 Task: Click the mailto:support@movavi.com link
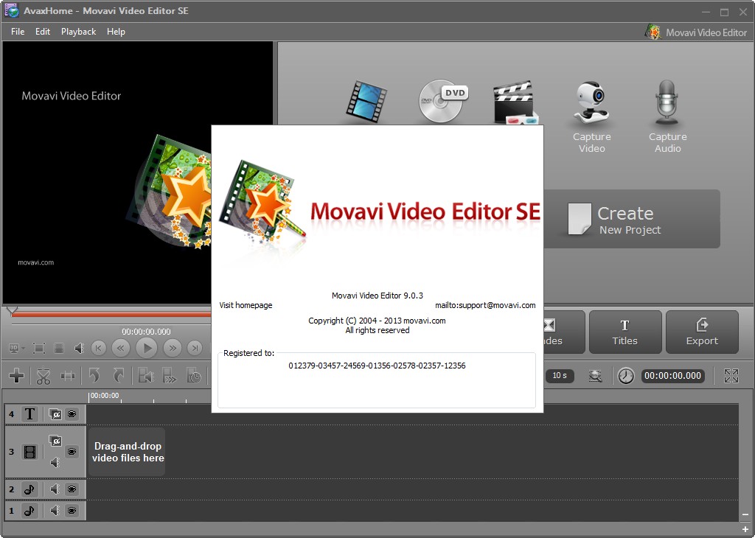[x=485, y=305]
